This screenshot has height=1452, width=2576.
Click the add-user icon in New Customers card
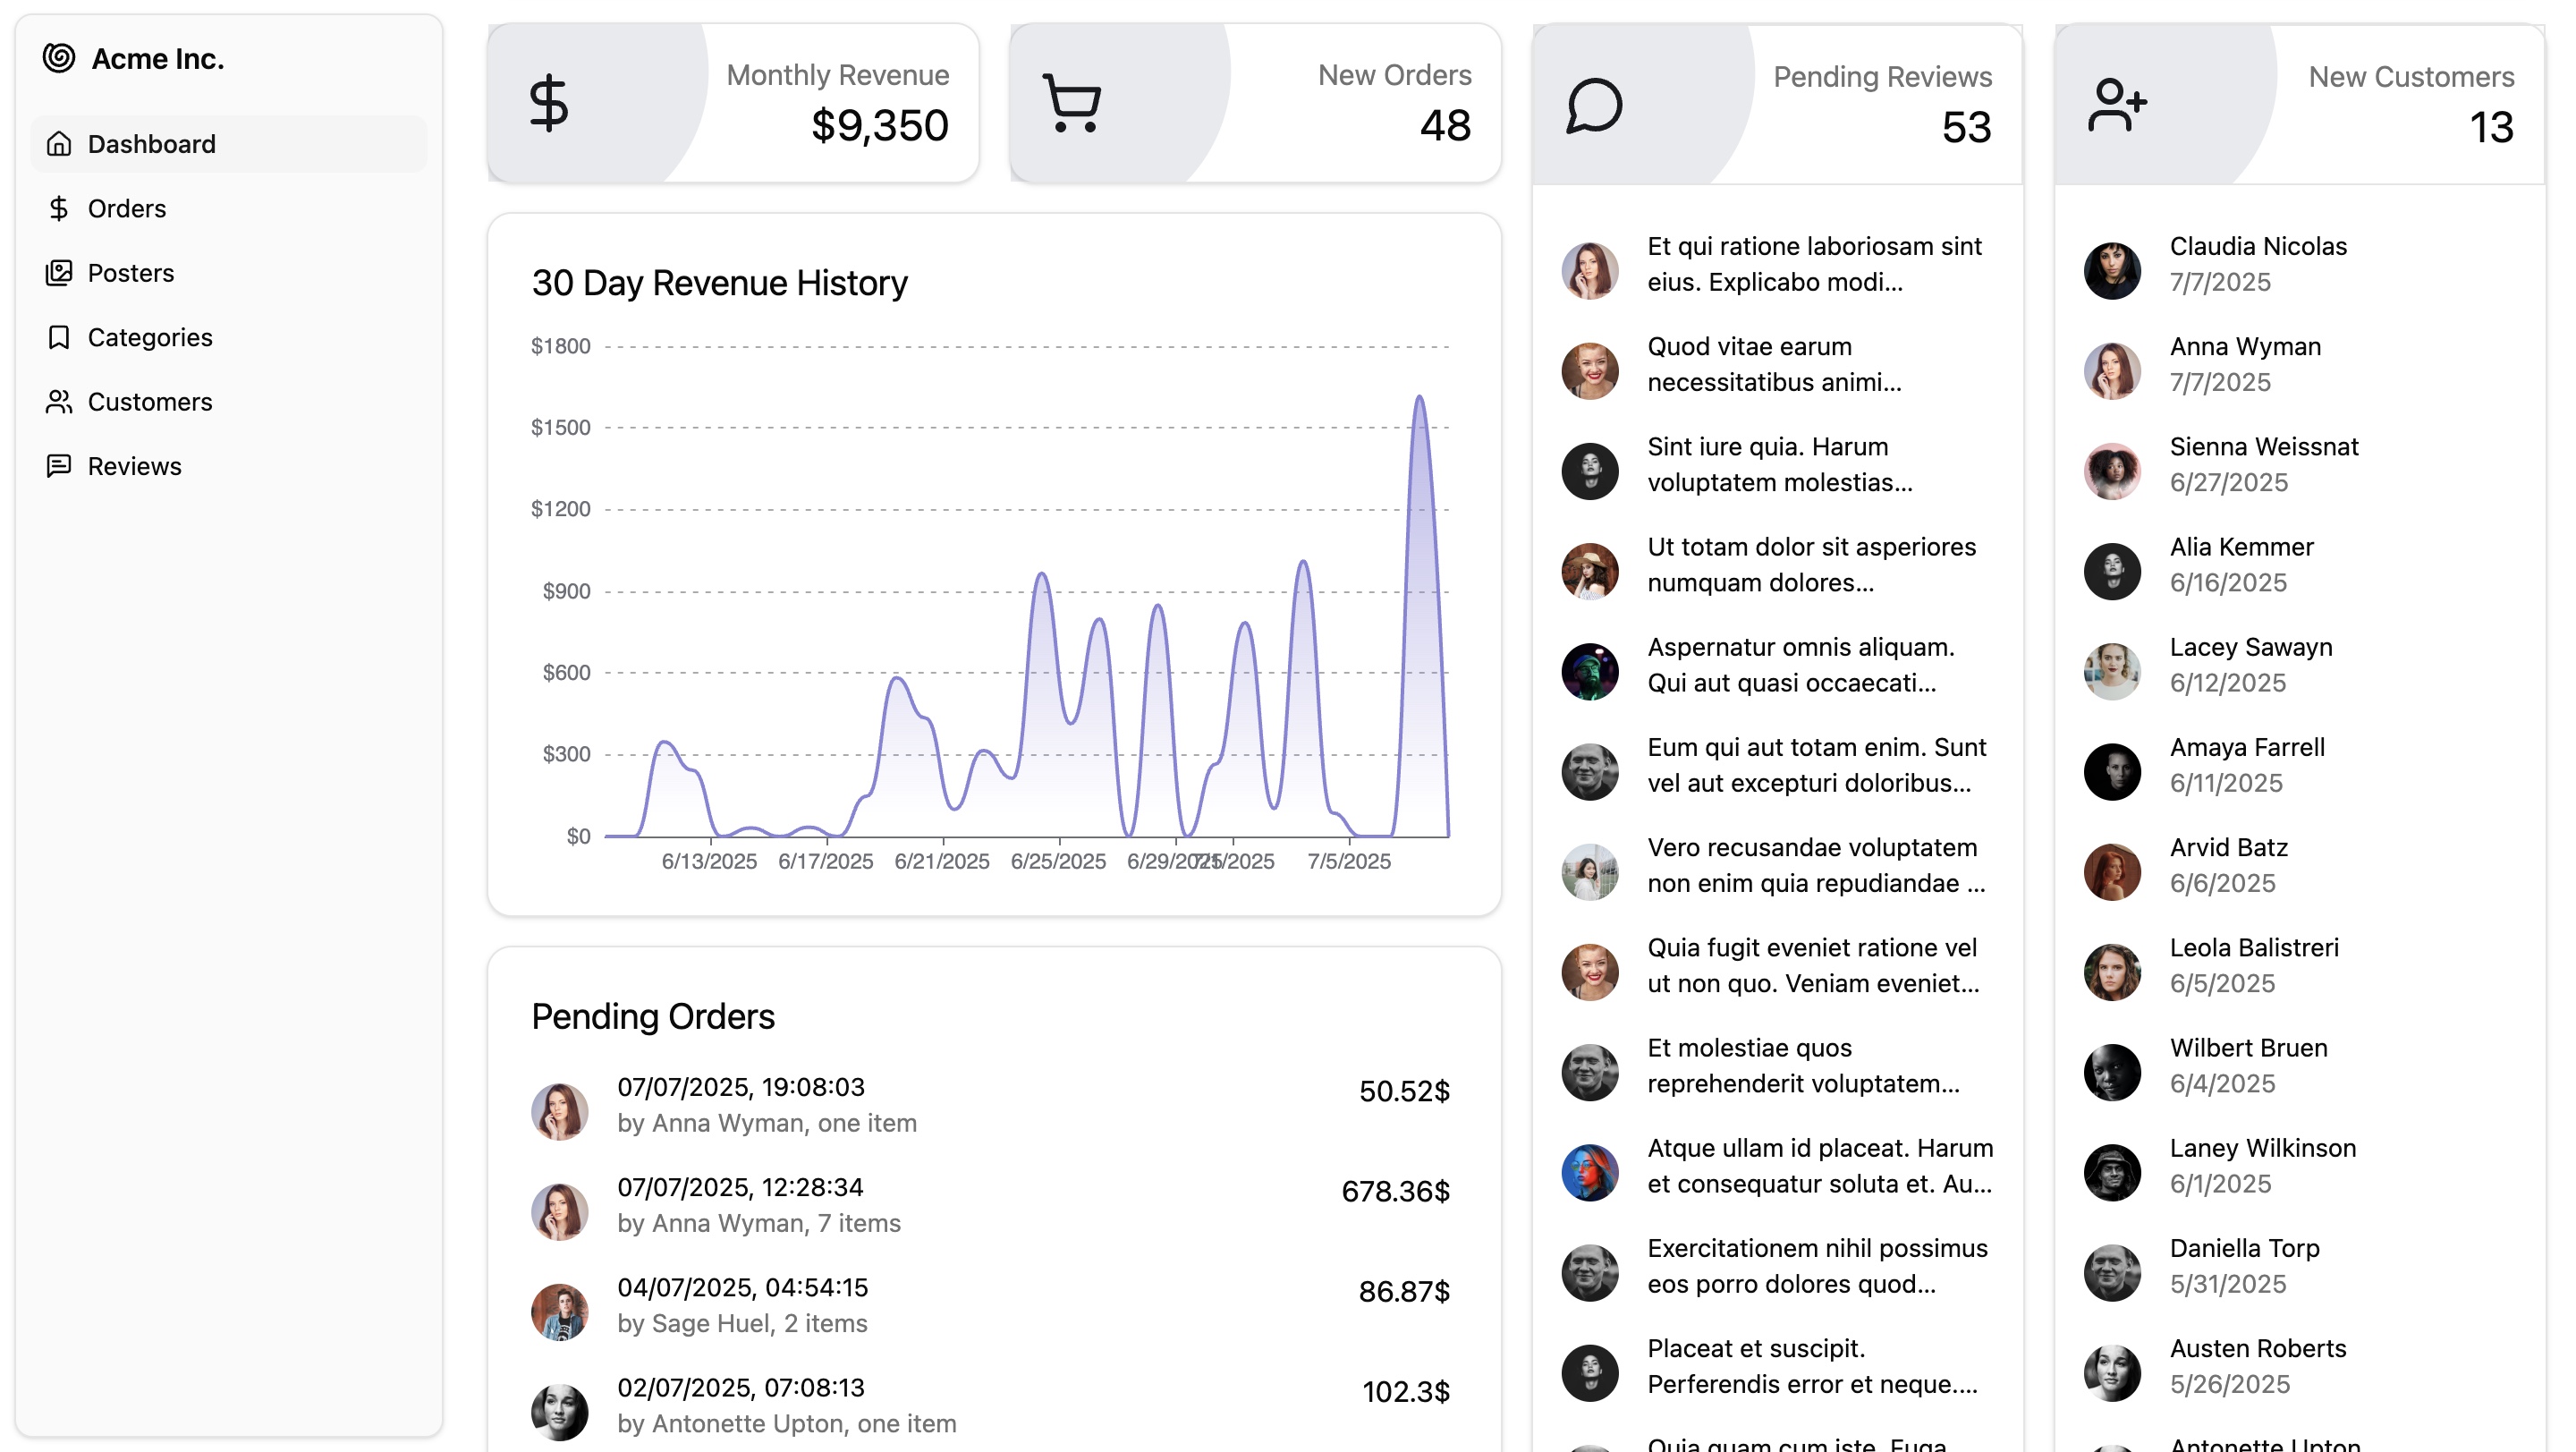[x=2116, y=105]
